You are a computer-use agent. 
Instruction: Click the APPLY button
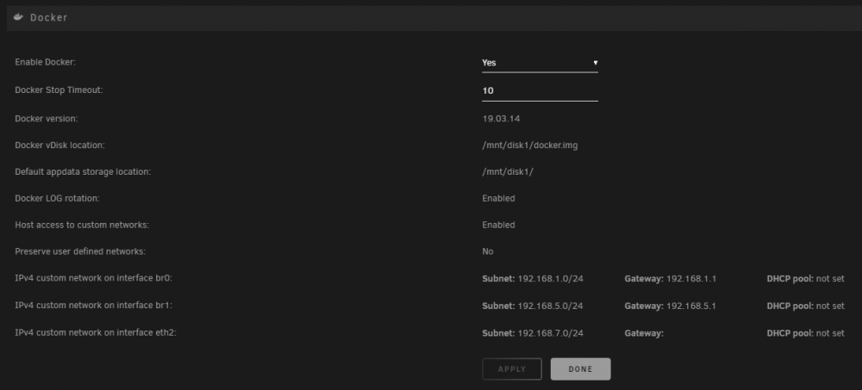pyautogui.click(x=512, y=369)
